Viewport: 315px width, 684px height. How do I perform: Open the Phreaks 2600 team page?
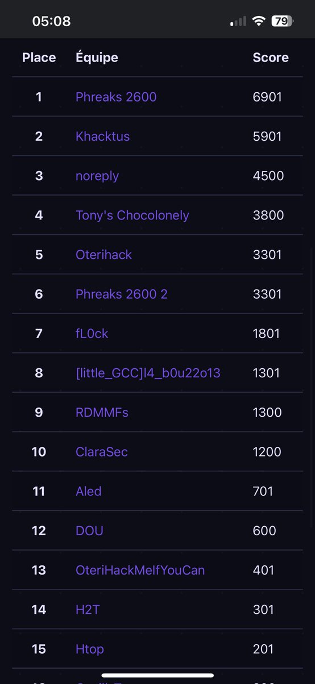(x=116, y=97)
